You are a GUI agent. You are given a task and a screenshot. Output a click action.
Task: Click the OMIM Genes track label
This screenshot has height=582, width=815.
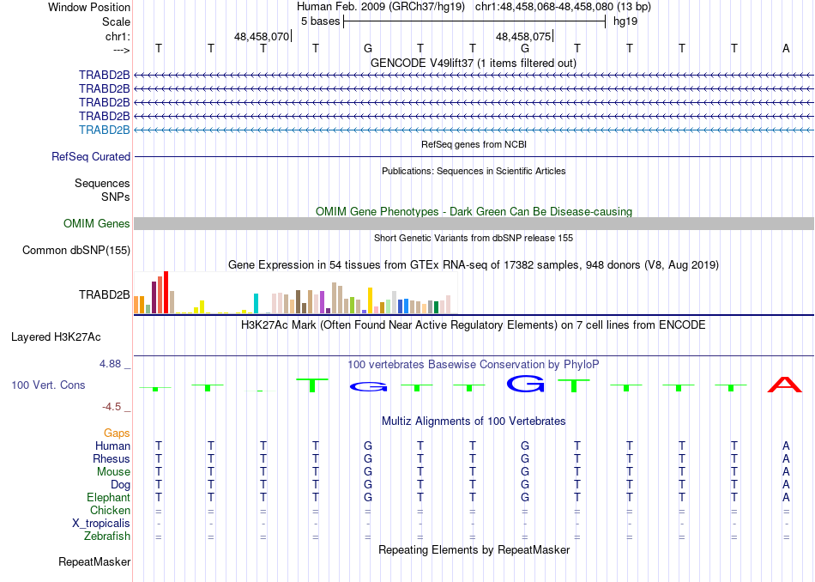click(x=97, y=224)
